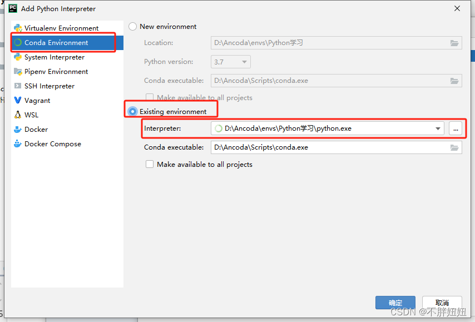This screenshot has width=475, height=322.
Task: Select Docker Compose text in the sidebar
Action: click(53, 144)
